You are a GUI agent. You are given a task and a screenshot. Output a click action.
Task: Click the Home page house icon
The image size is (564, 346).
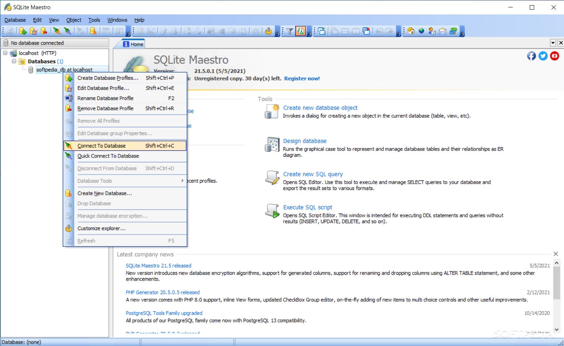(411, 31)
